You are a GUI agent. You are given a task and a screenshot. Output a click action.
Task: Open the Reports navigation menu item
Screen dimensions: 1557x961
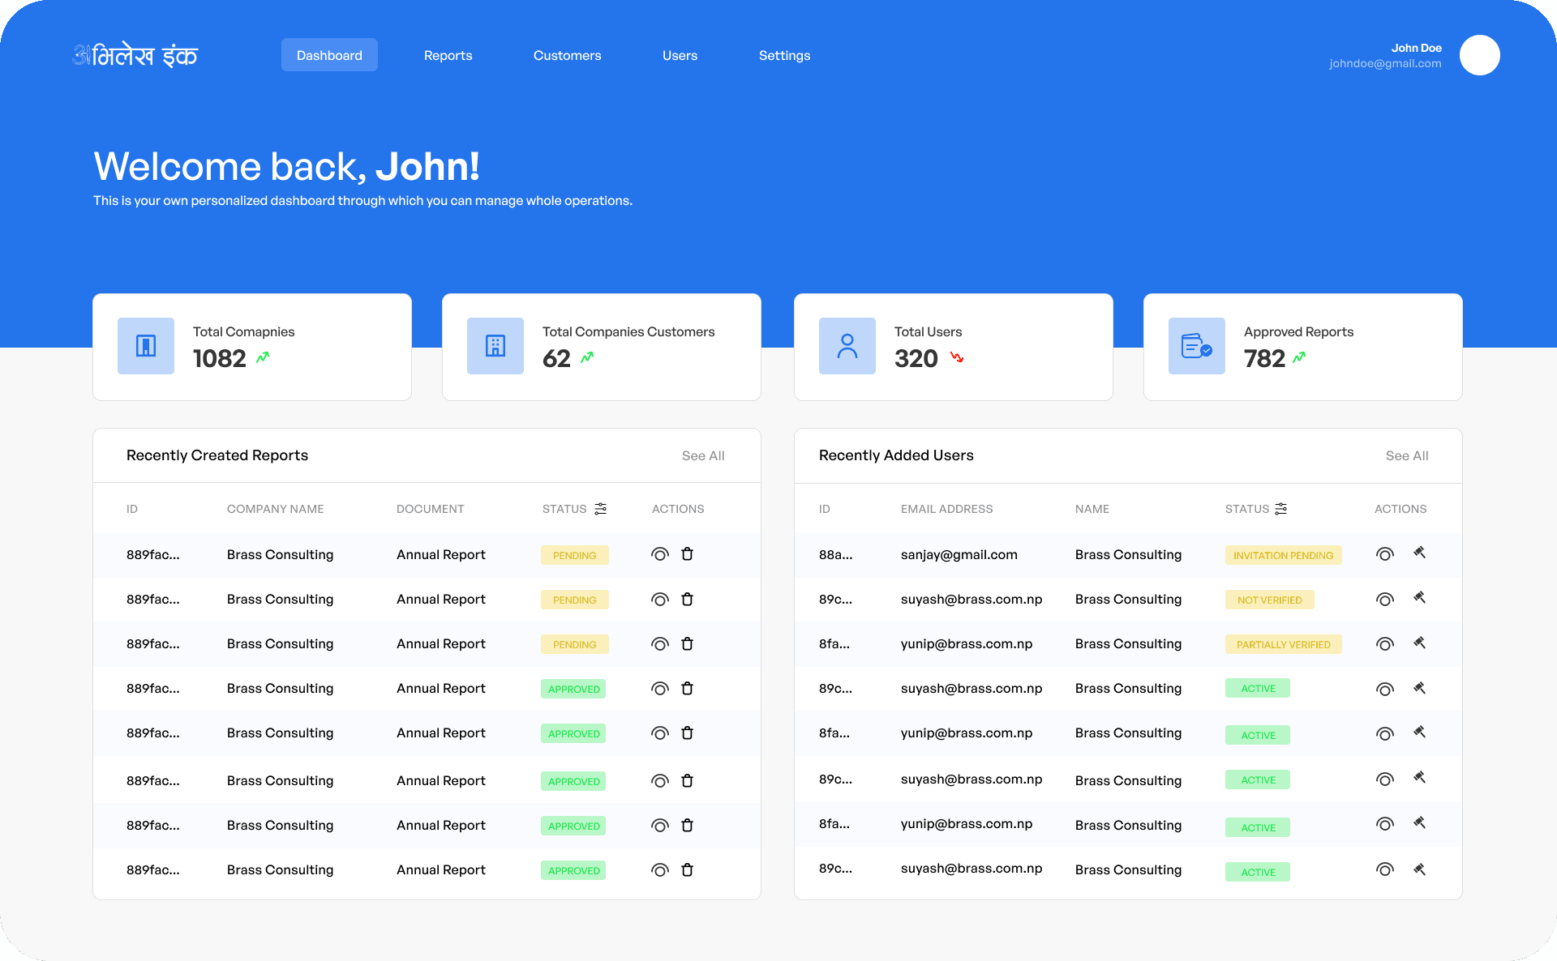click(x=448, y=54)
